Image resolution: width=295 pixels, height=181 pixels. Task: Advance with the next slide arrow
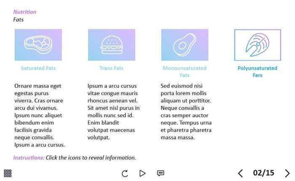[287, 173]
